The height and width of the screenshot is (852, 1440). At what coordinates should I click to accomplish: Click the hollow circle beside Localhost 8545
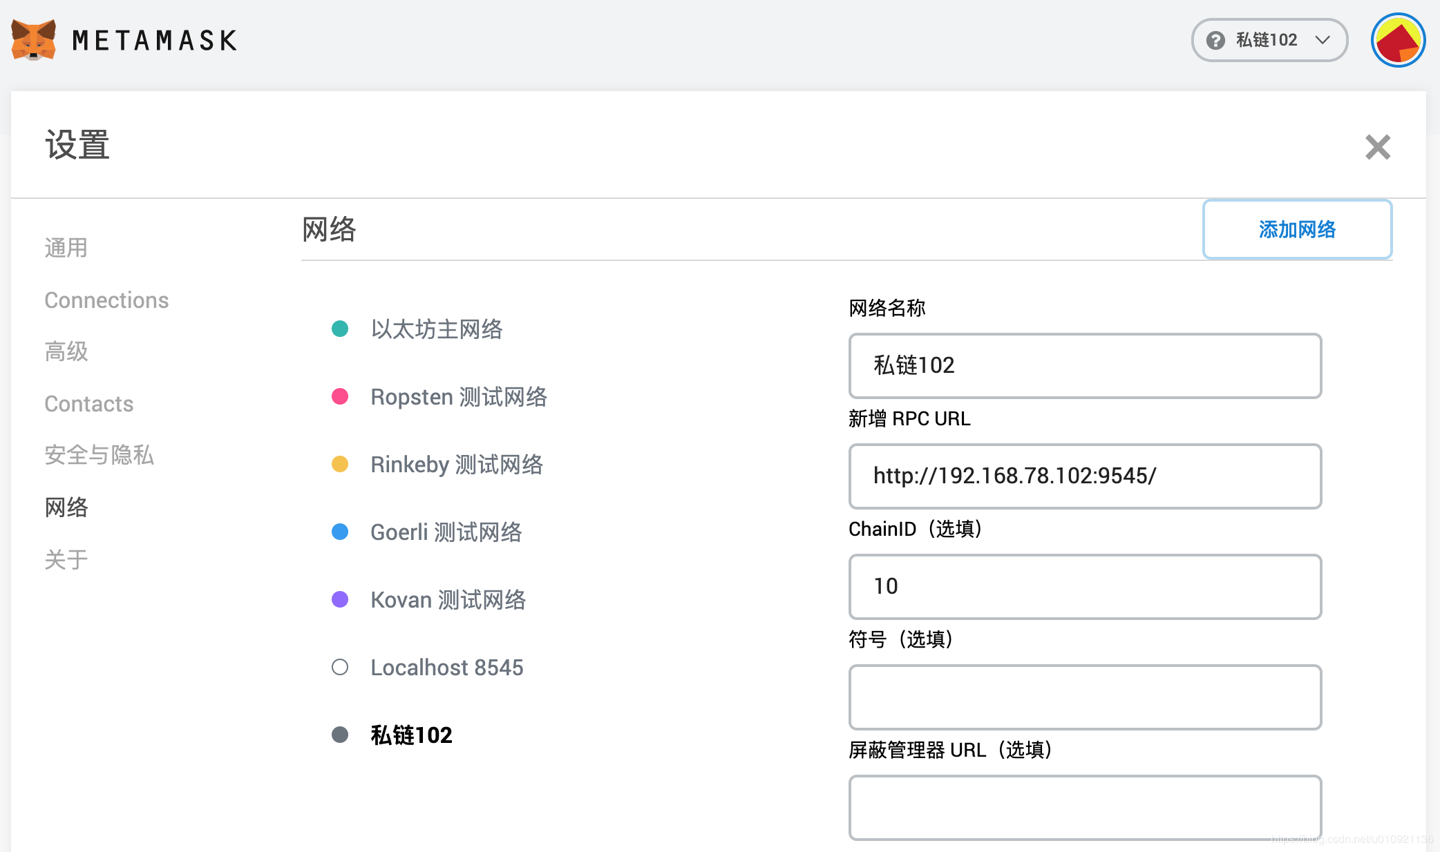pyautogui.click(x=340, y=667)
